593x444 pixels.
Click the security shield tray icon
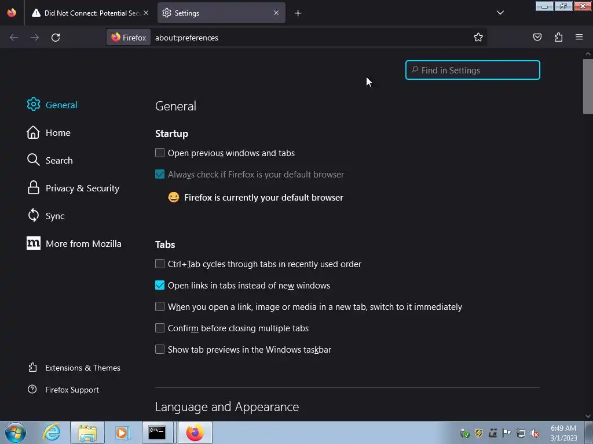point(478,434)
